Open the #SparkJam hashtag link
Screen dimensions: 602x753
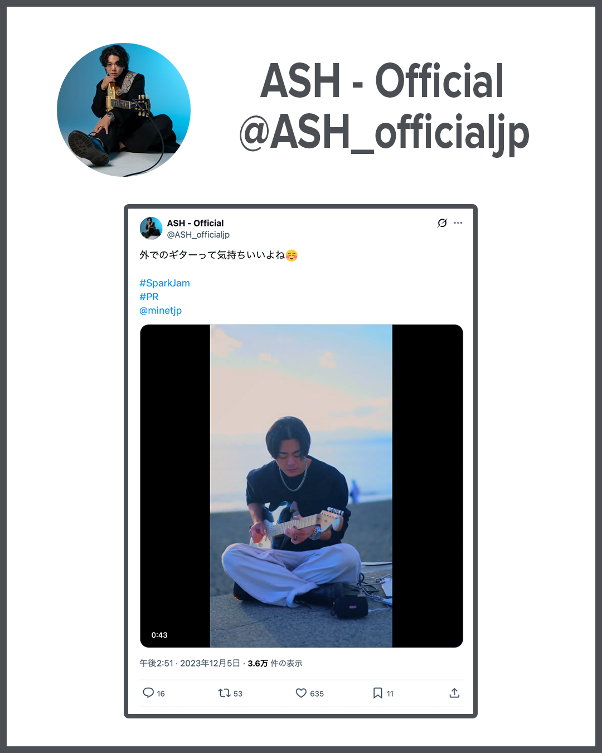[x=164, y=283]
